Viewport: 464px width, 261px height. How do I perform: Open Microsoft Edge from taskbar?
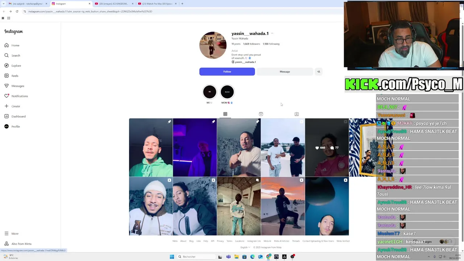(x=252, y=257)
